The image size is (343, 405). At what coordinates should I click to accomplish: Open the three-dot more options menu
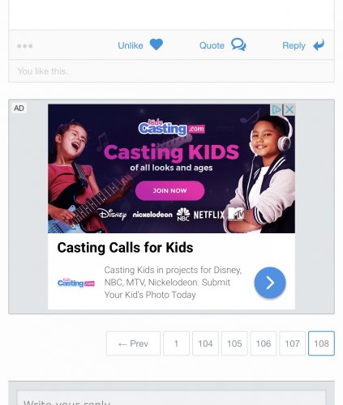(24, 46)
